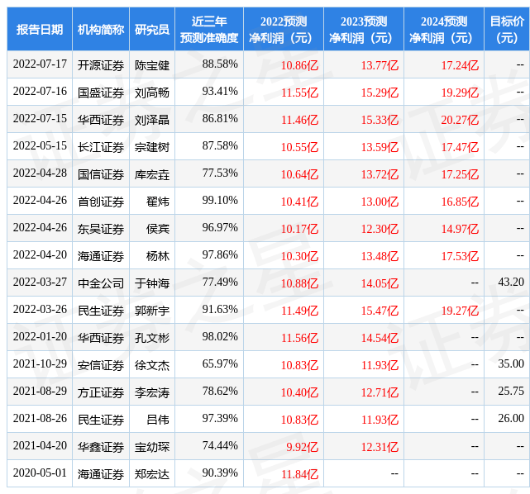
Task: Select the date 2022-07-16 cell
Action: pos(40,92)
